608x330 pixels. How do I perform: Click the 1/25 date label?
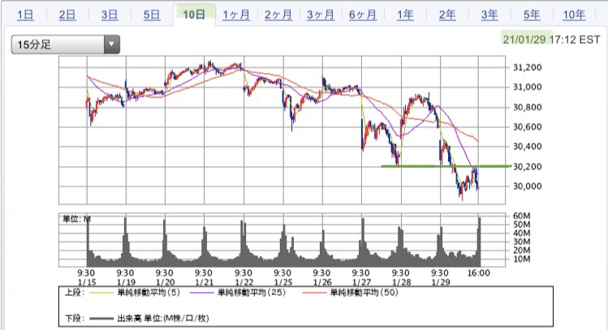click(x=283, y=282)
